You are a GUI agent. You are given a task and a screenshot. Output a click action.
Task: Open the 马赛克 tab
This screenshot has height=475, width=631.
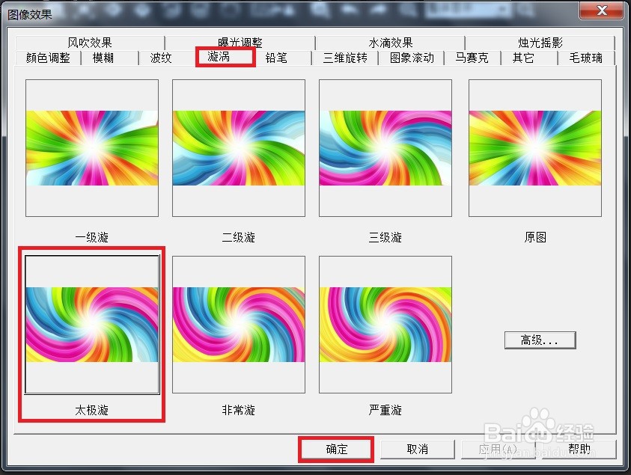[472, 58]
